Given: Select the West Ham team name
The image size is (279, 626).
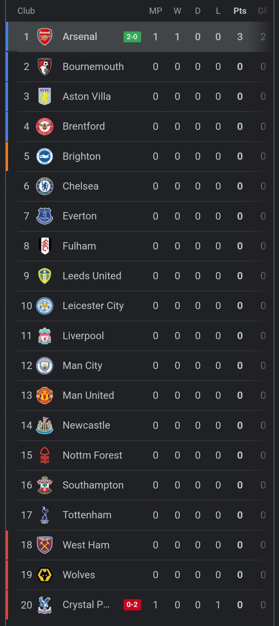Looking at the screenshot, I should pos(86,545).
